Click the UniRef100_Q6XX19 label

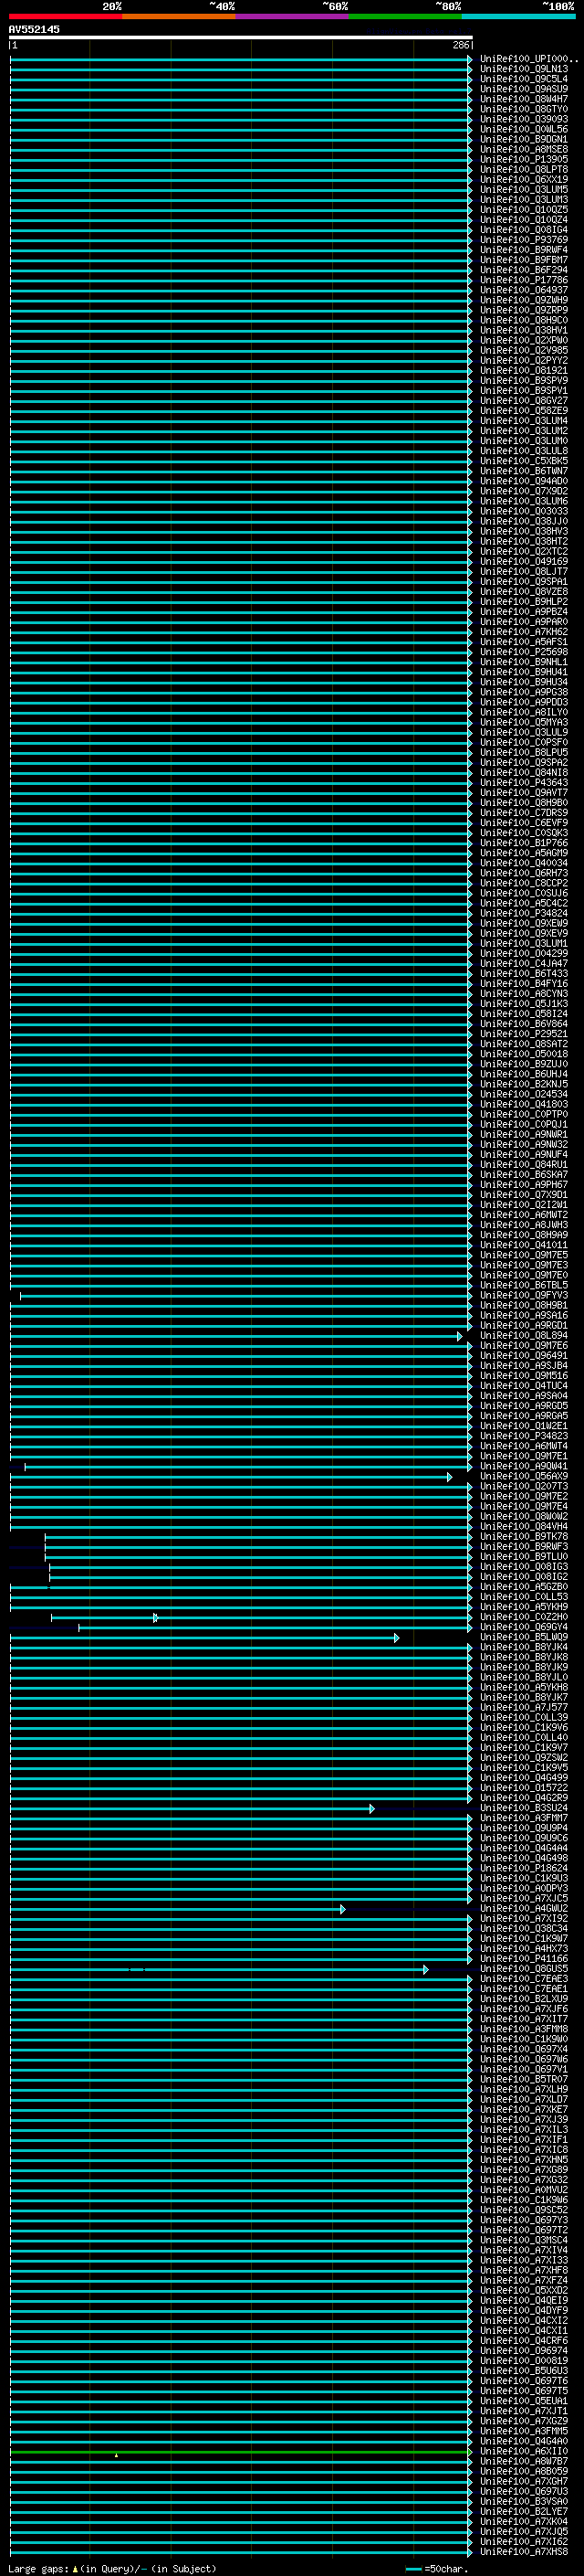(523, 179)
